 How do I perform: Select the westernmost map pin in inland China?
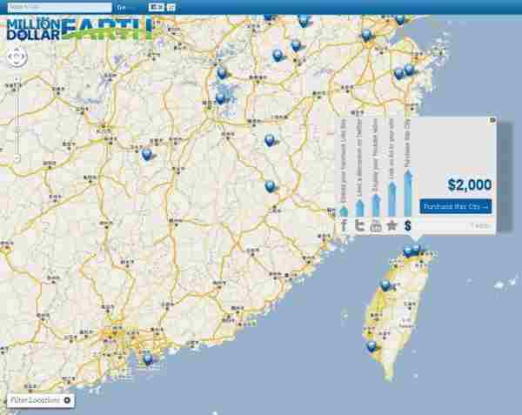(146, 154)
